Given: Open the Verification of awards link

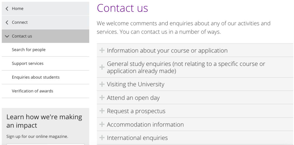Looking at the screenshot, I should (x=32, y=91).
